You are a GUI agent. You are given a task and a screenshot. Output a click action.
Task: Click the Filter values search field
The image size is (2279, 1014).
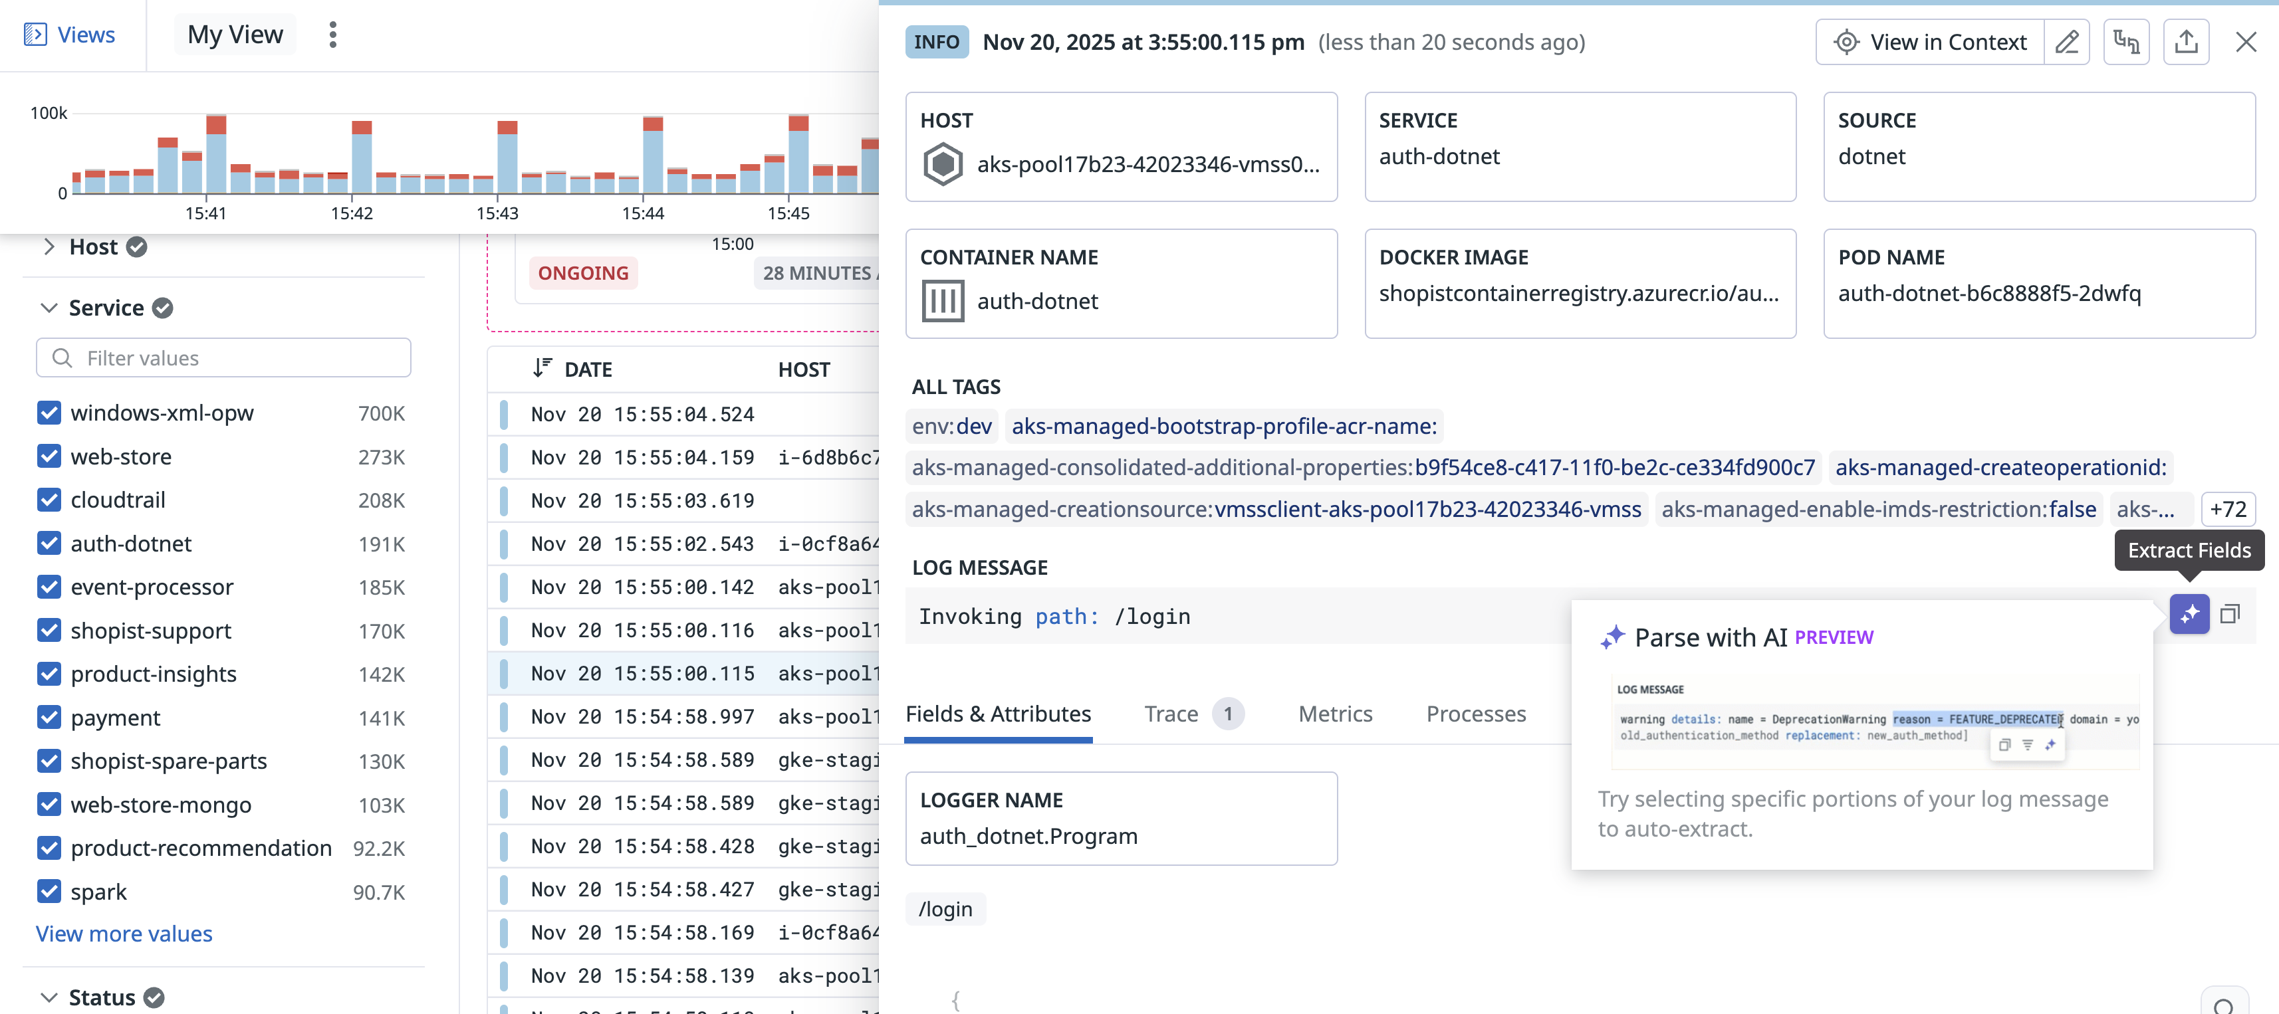click(224, 358)
